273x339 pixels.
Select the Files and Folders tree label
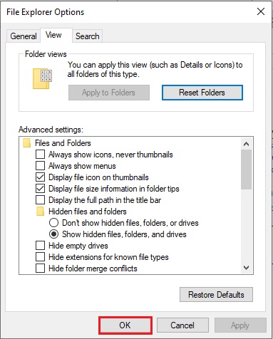63,143
